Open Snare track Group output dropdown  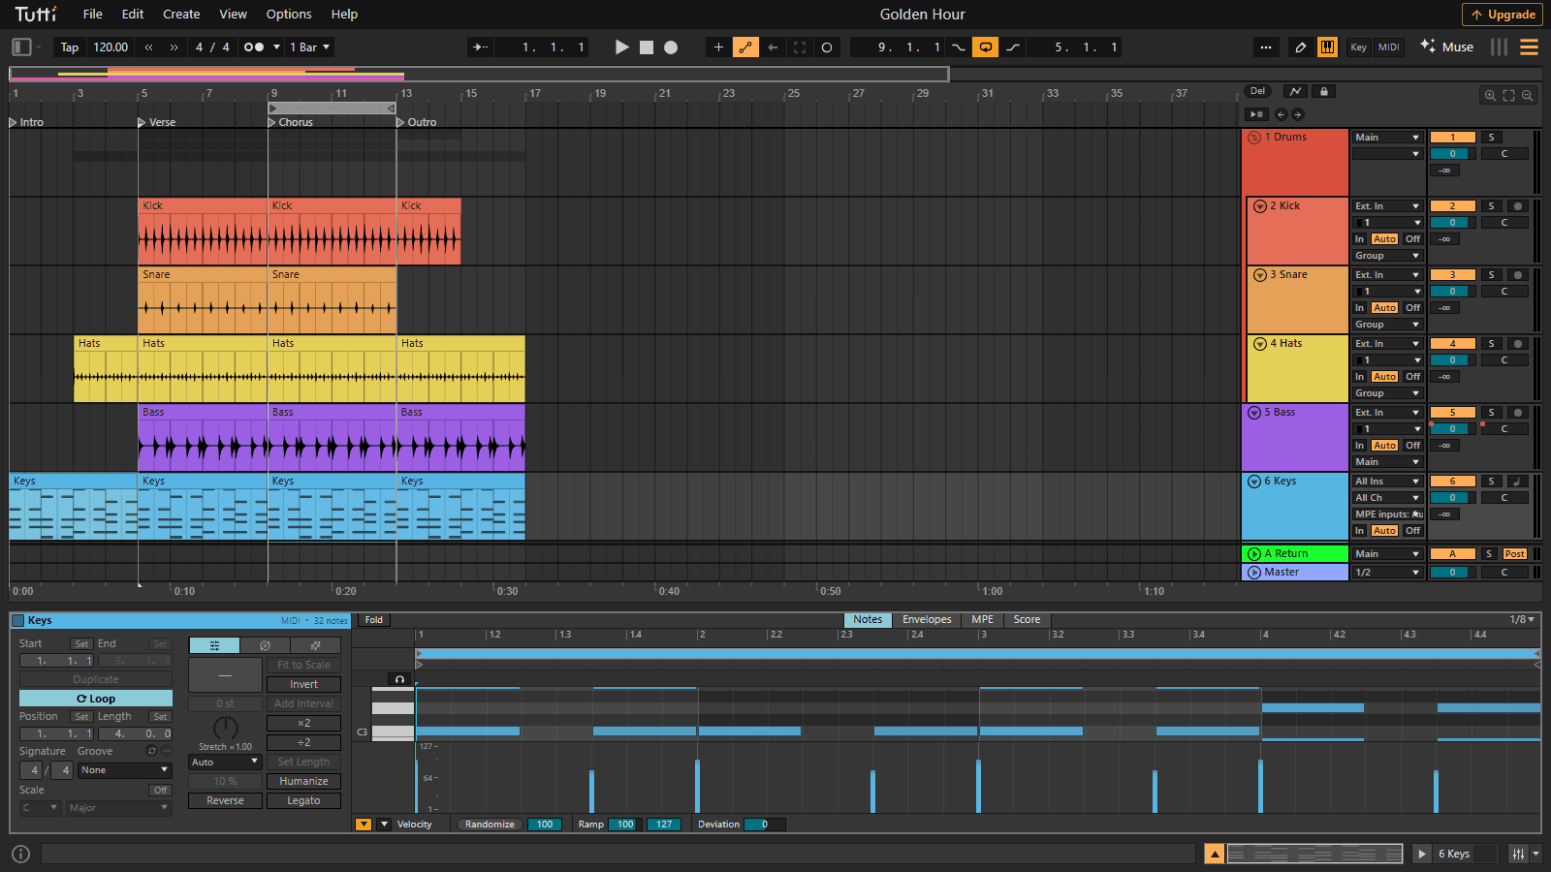[1387, 325]
